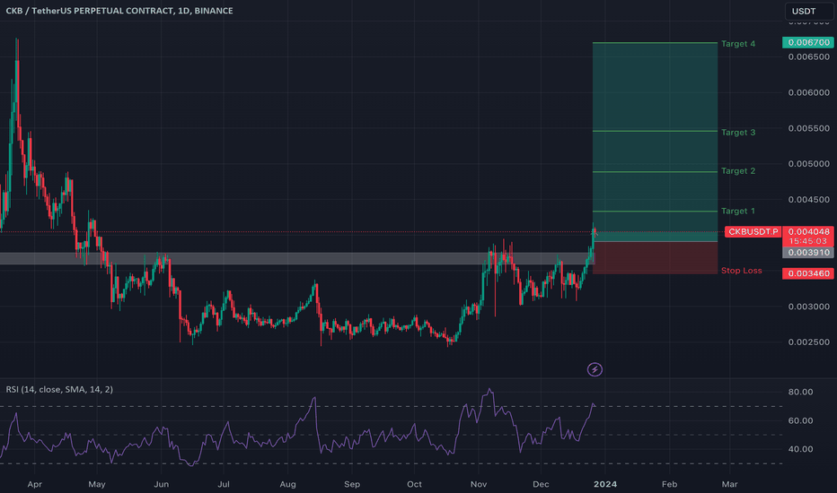Select the red 0.003460 stop loss price tag

808,273
